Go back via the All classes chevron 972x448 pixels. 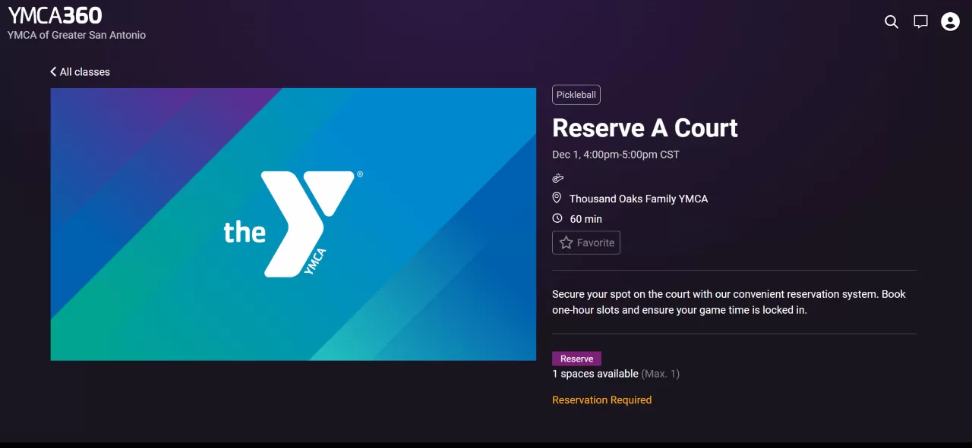click(x=53, y=72)
